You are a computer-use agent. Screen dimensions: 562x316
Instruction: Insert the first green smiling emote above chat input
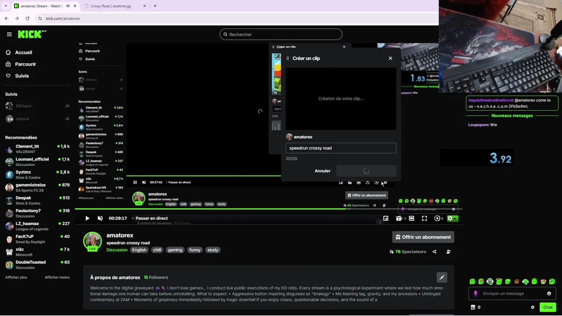(472, 281)
